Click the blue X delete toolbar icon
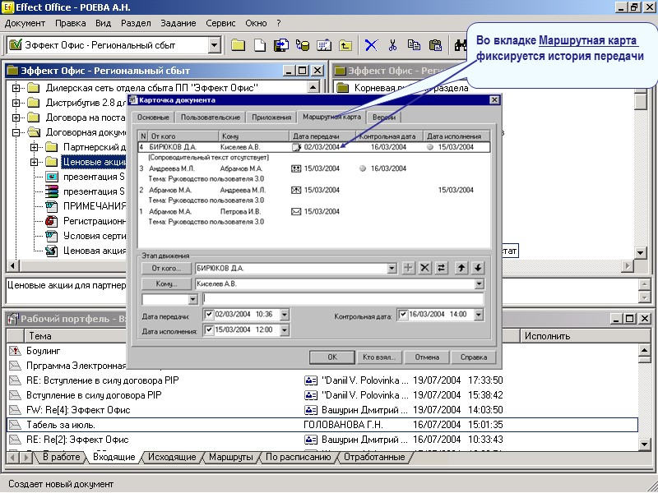This screenshot has width=658, height=493. pyautogui.click(x=371, y=45)
